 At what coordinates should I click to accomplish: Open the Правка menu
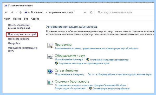pos(17,19)
